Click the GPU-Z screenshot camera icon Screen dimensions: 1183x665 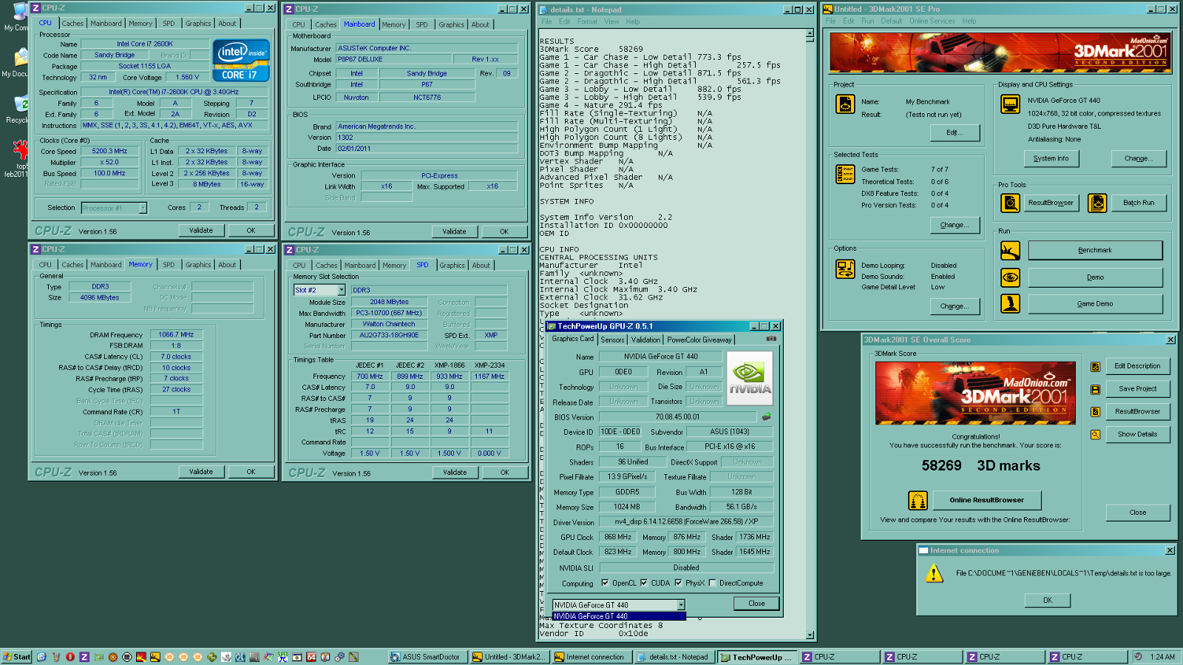[771, 339]
